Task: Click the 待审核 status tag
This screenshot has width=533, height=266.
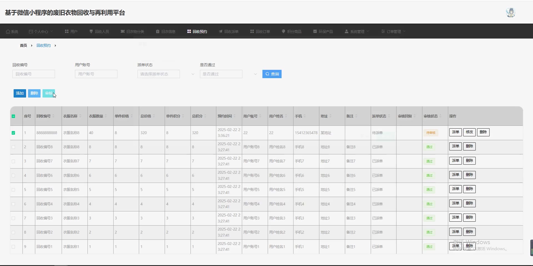Action: pyautogui.click(x=431, y=133)
